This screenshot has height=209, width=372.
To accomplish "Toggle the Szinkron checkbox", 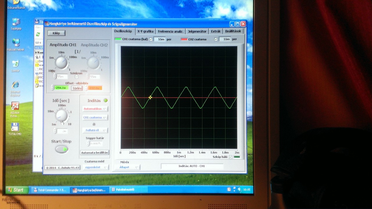I will click(76, 77).
